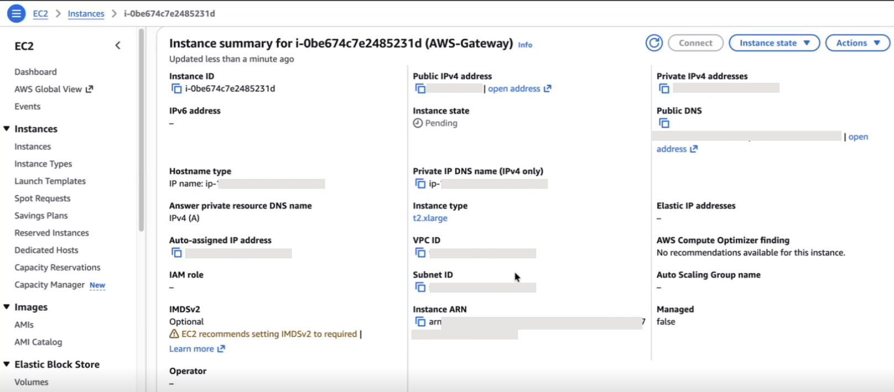Screen dimensions: 894x392
Task: Copy the Private IPv4 address
Action: coord(664,89)
